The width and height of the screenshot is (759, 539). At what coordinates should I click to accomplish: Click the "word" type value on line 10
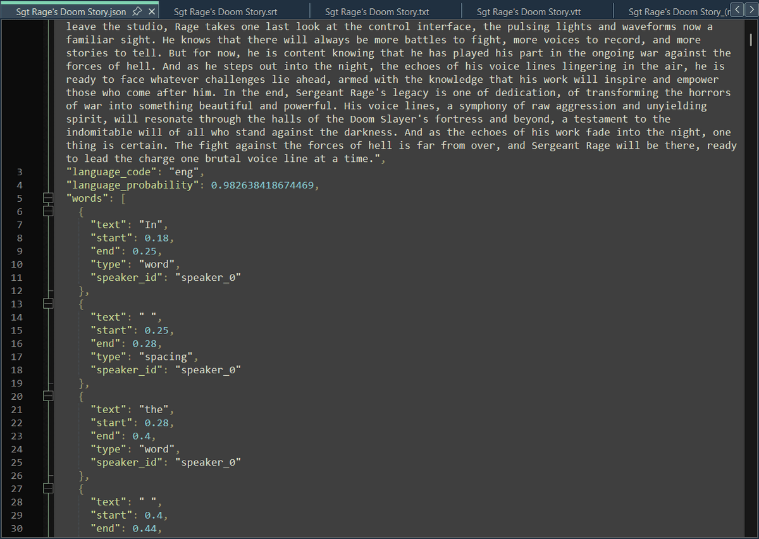coord(158,264)
